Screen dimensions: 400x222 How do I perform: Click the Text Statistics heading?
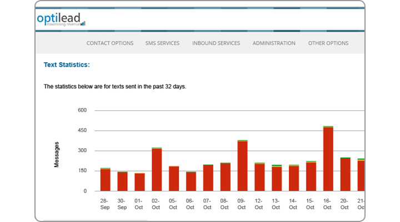67,65
